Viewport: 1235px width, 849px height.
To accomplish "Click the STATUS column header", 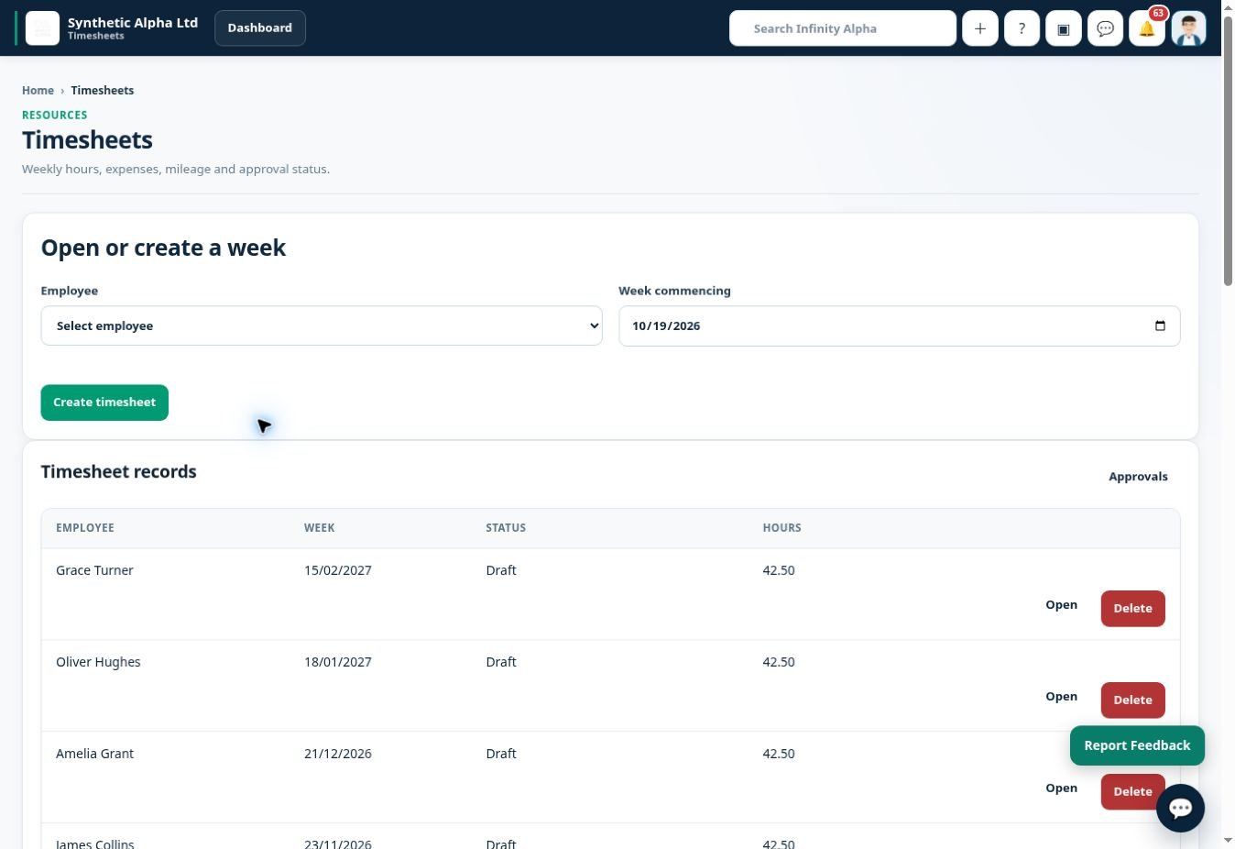I will [x=506, y=528].
